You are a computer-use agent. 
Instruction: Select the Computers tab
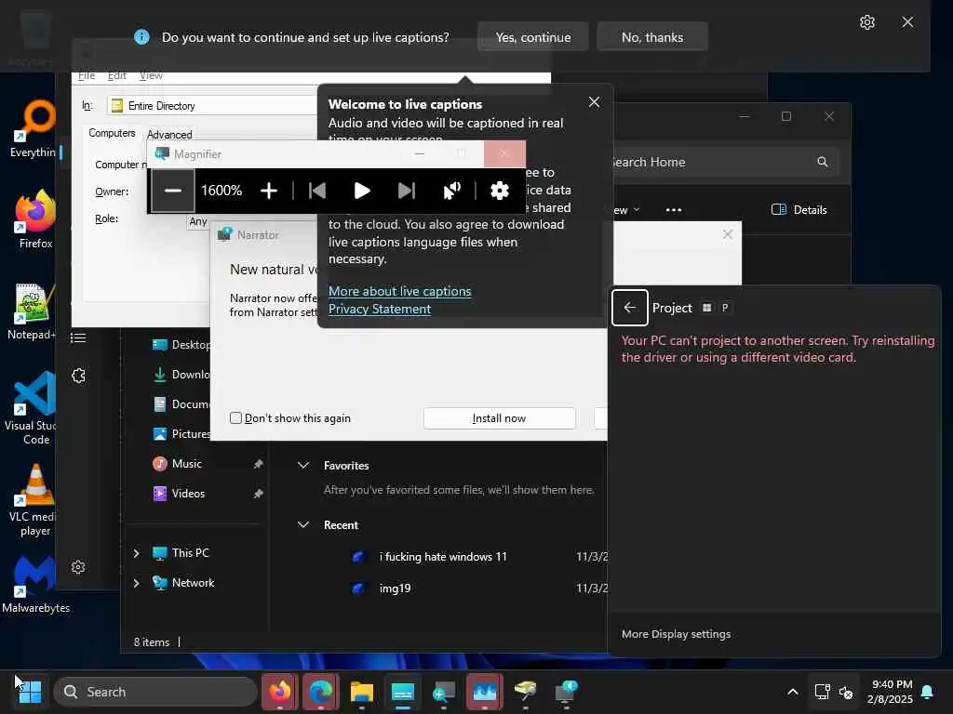point(112,133)
